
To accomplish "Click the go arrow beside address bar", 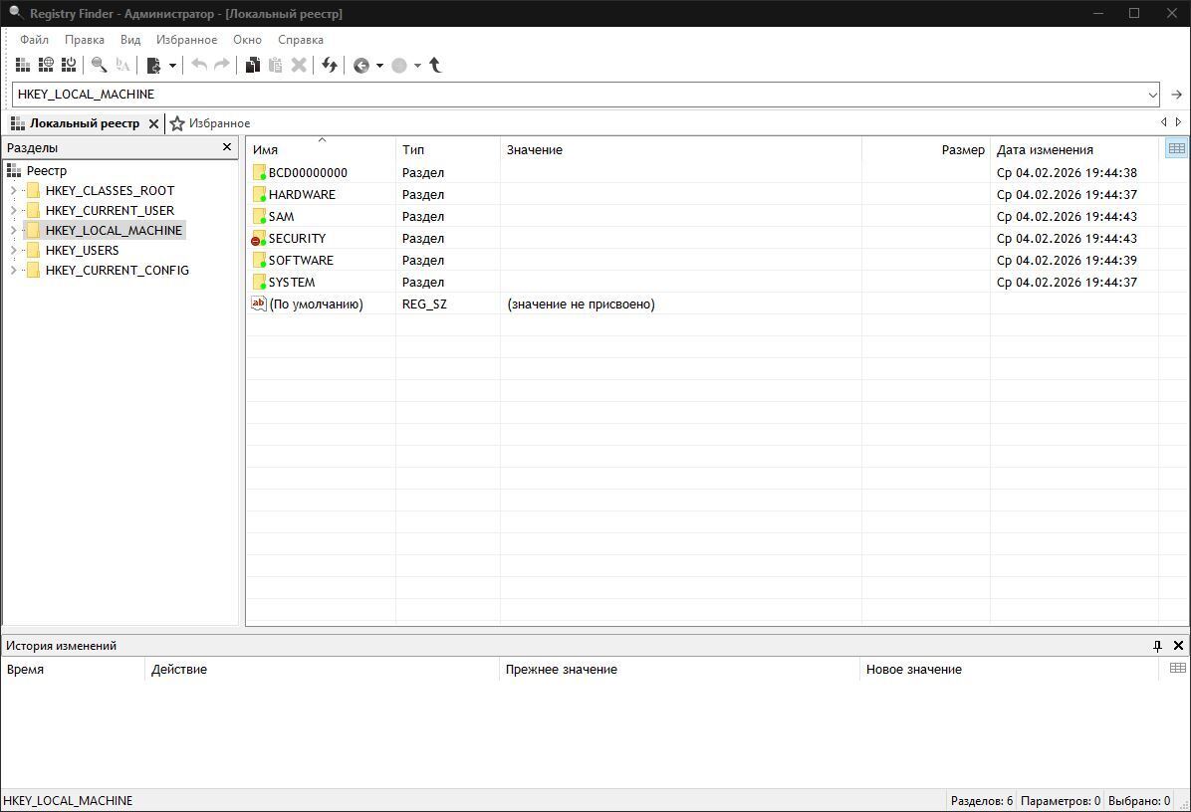I will point(1176,95).
